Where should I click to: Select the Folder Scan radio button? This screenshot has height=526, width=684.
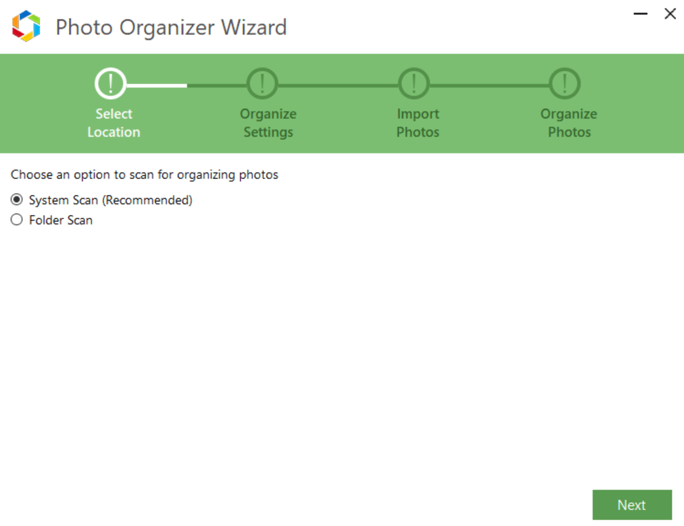(17, 220)
